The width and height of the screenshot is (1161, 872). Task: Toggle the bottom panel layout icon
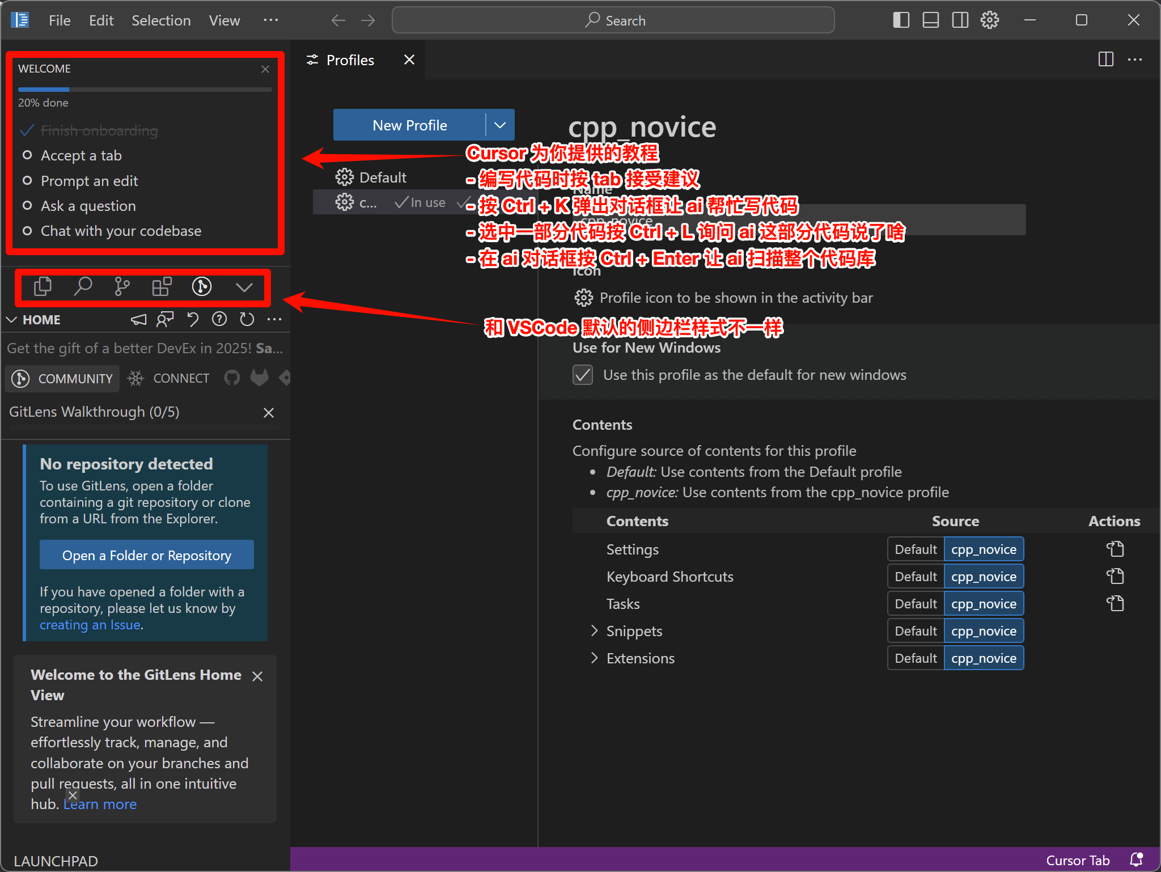[930, 20]
